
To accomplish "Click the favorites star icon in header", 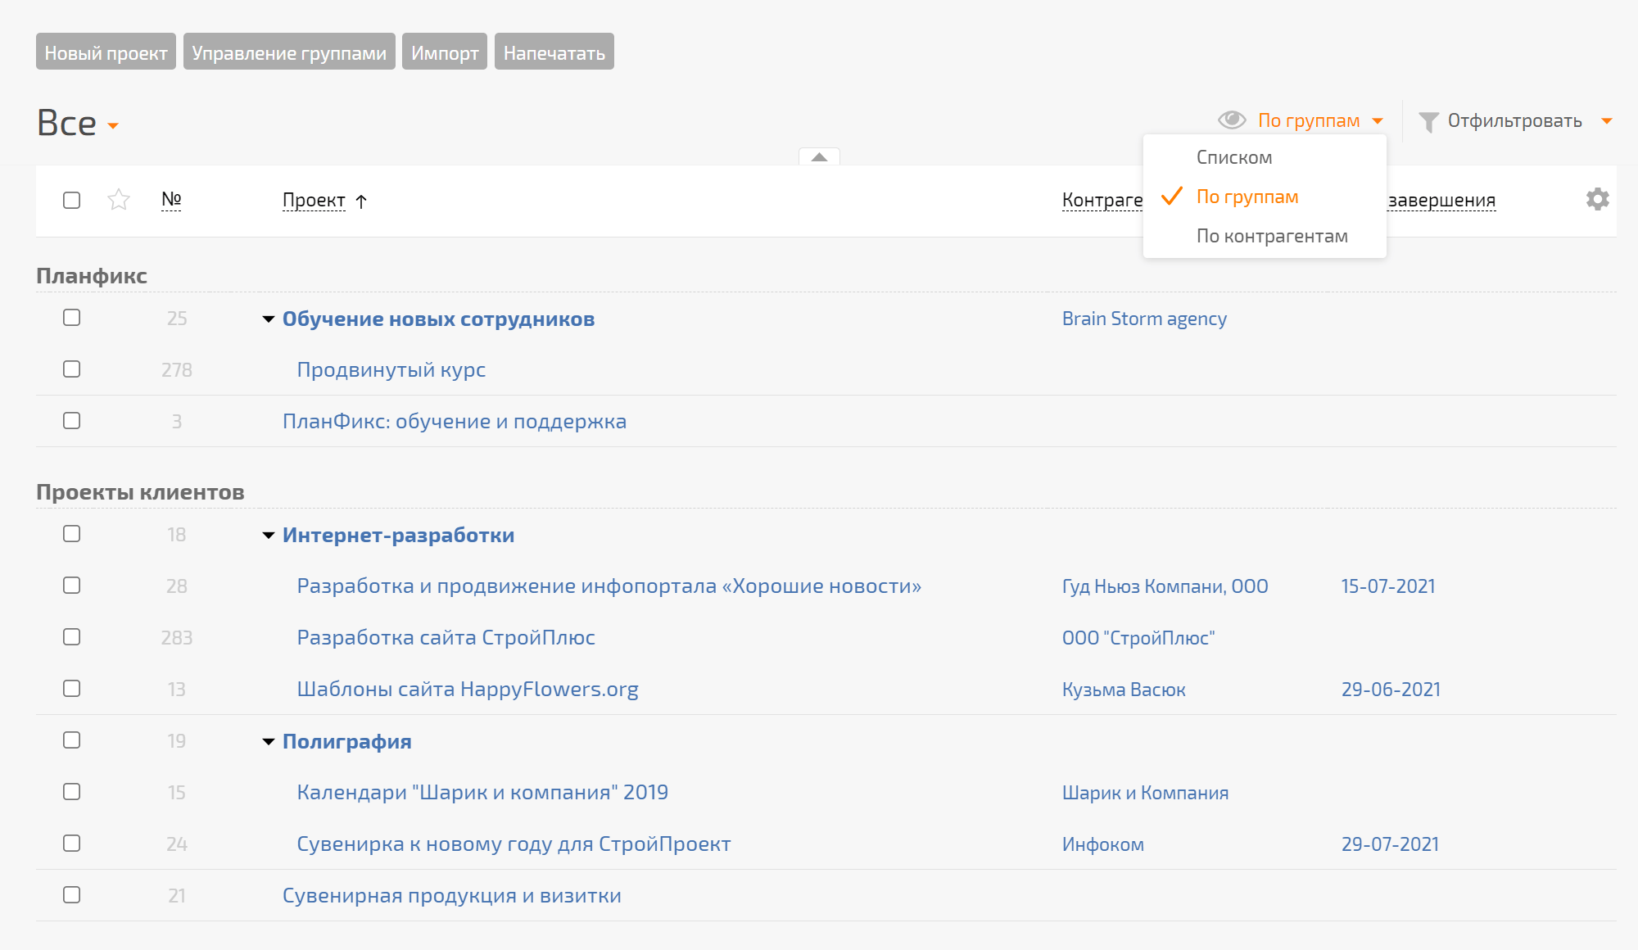I will pos(119,199).
